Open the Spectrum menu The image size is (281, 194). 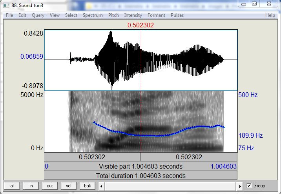click(x=93, y=15)
